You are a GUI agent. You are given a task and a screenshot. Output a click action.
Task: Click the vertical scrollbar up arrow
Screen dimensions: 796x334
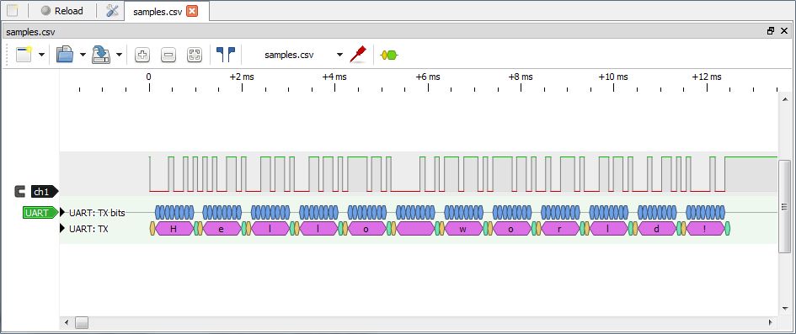(784, 98)
